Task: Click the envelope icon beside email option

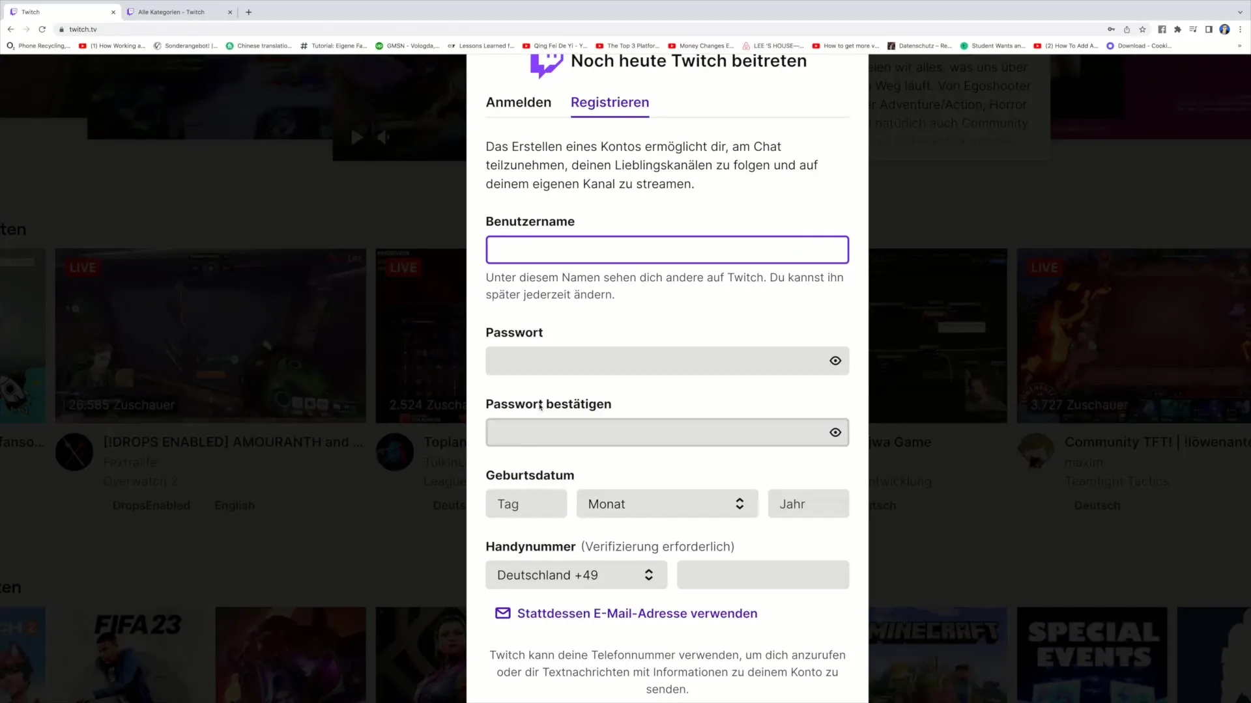Action: tap(502, 613)
